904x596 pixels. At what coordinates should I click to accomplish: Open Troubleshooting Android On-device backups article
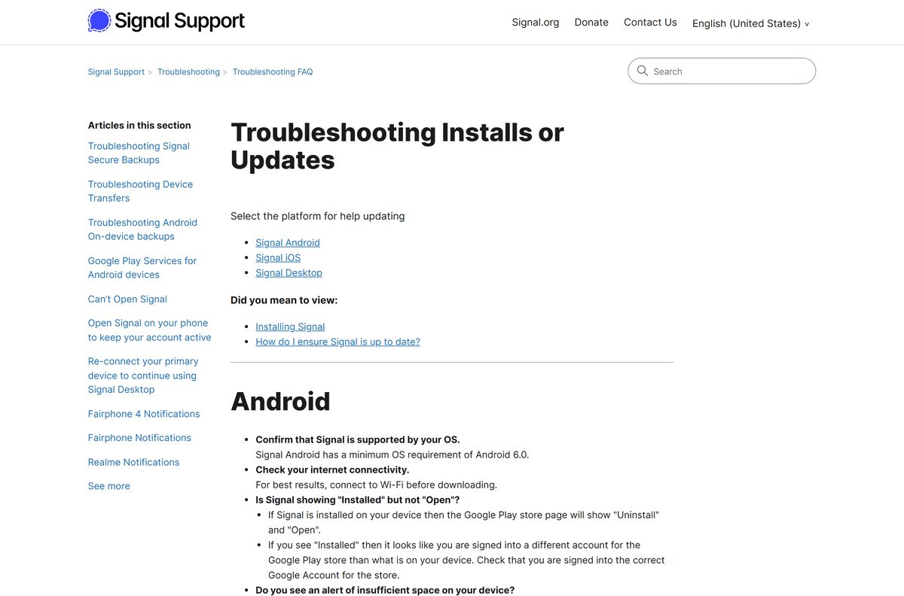142,230
